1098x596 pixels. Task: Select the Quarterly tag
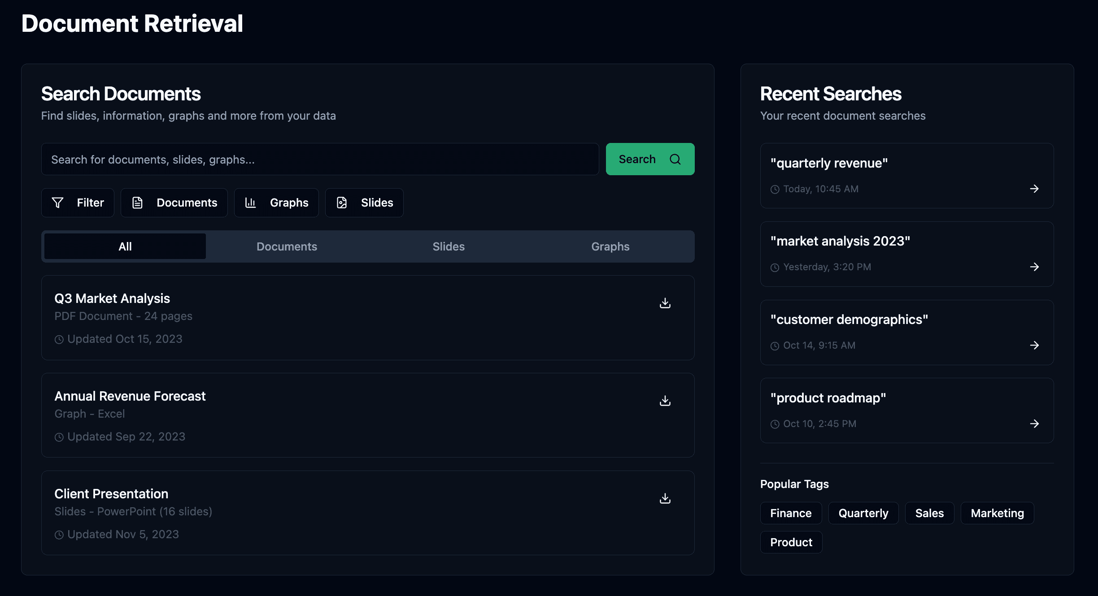863,513
